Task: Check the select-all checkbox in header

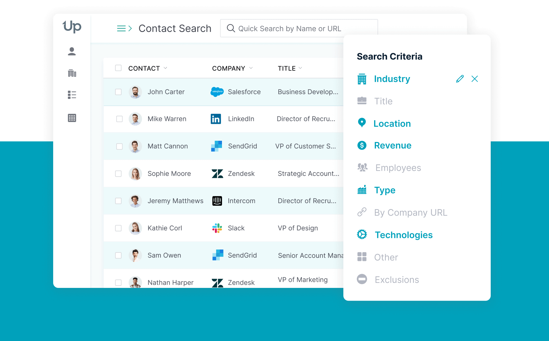Action: tap(118, 68)
